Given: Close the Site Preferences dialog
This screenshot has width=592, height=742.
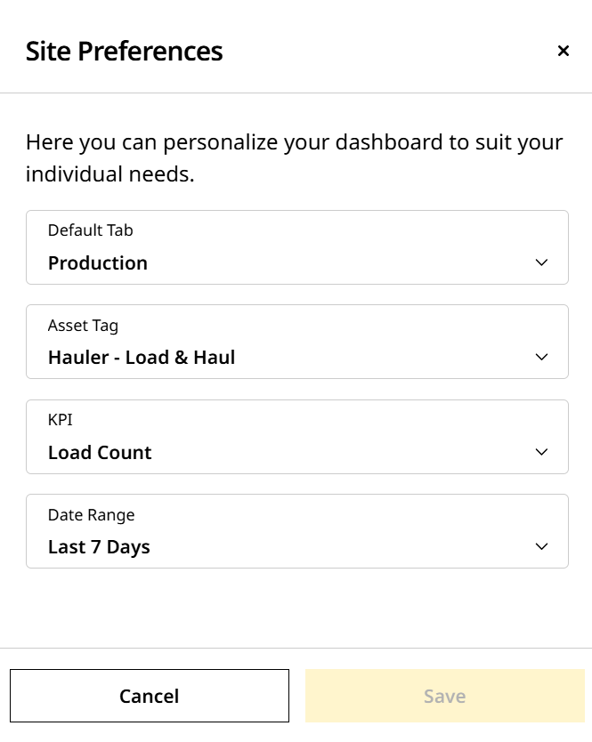Looking at the screenshot, I should [563, 51].
